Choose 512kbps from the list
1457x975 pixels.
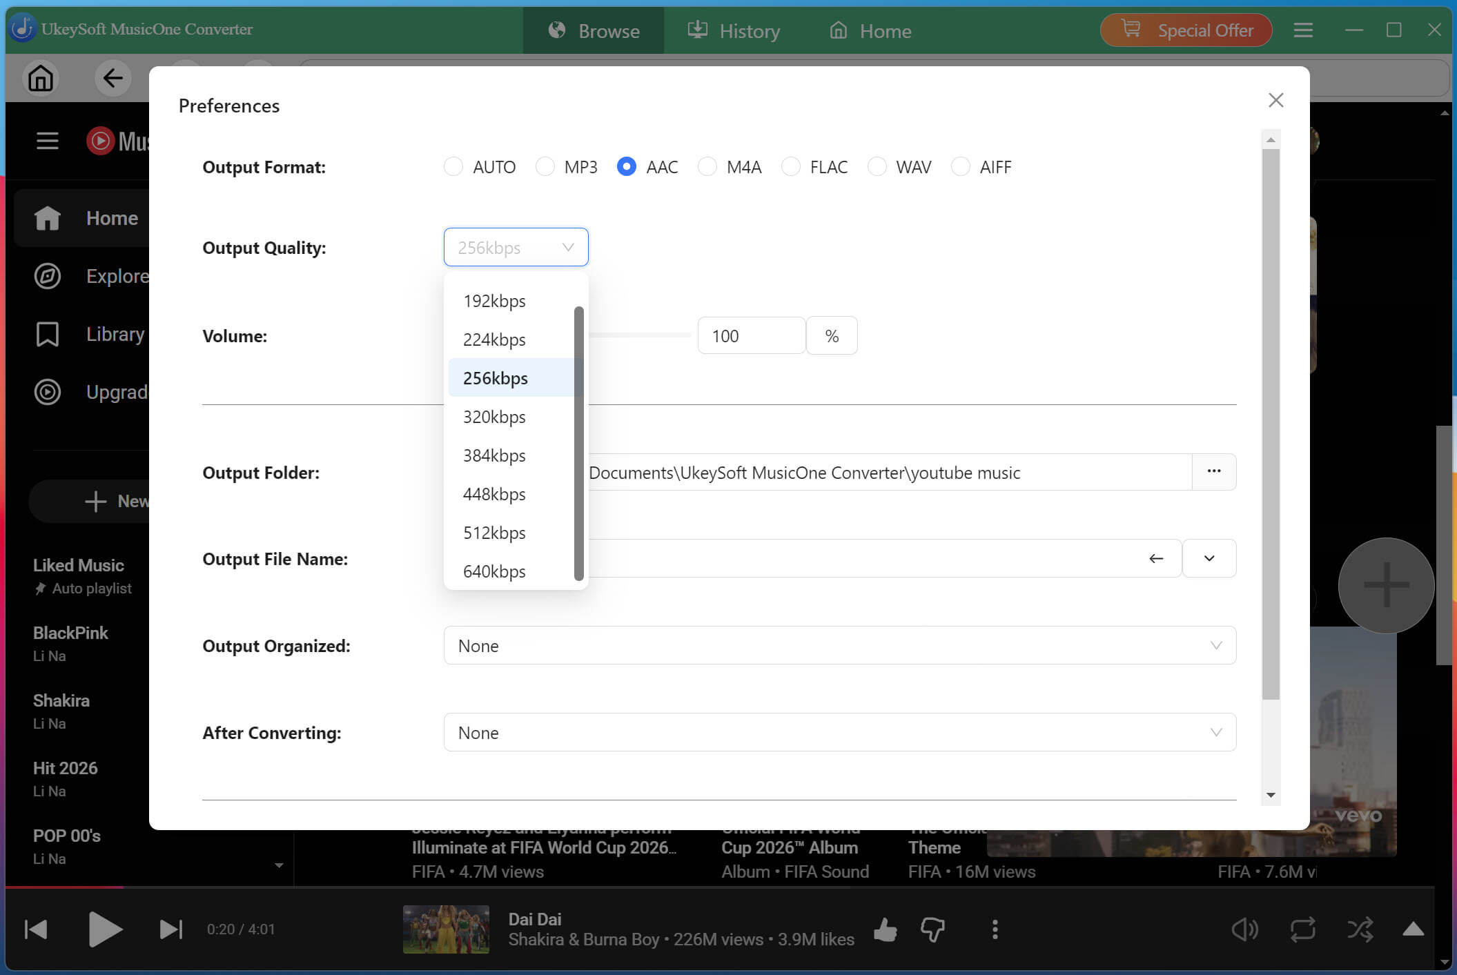(x=511, y=533)
